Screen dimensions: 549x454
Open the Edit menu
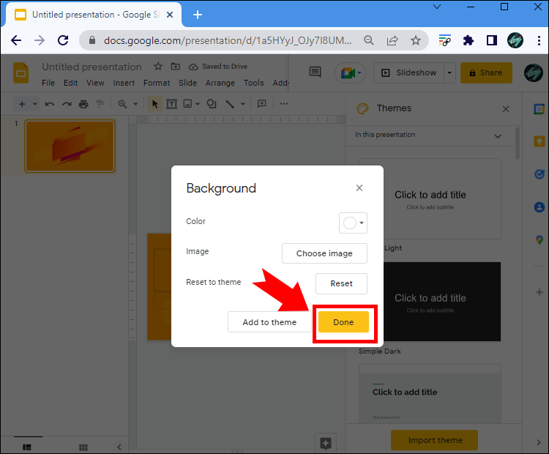point(70,83)
